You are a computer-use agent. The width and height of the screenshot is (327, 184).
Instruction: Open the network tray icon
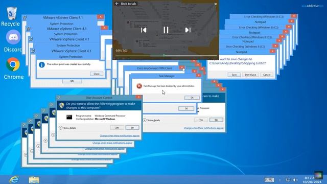tap(288, 180)
